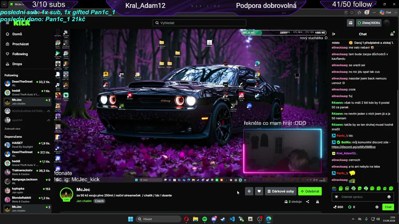Show hidden system tray icons

coord(353,219)
